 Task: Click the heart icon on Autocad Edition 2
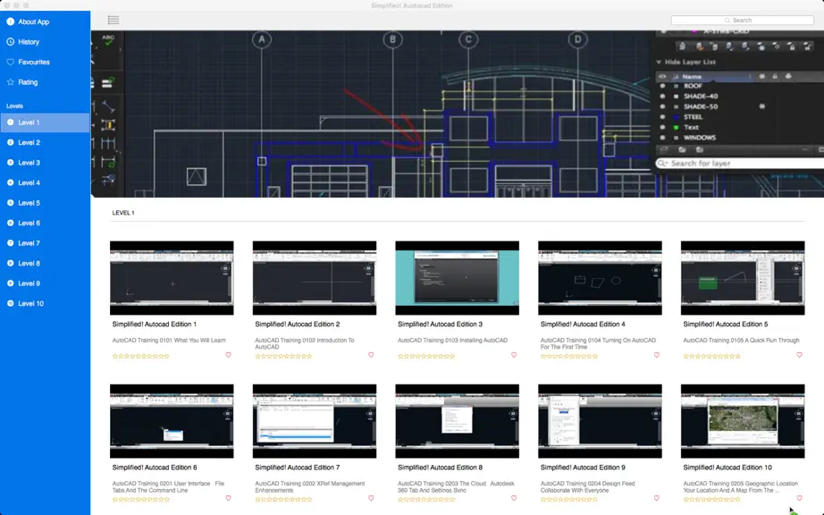(371, 355)
